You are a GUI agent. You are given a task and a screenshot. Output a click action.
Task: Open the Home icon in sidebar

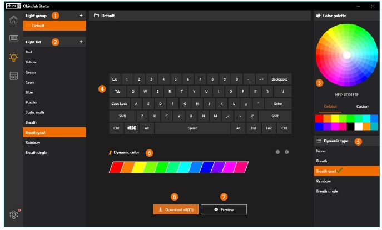[x=13, y=21]
